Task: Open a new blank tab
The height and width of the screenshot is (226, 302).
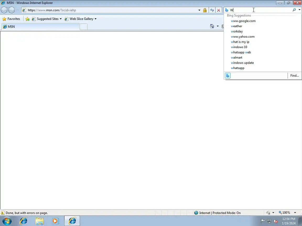Action: click(x=84, y=27)
